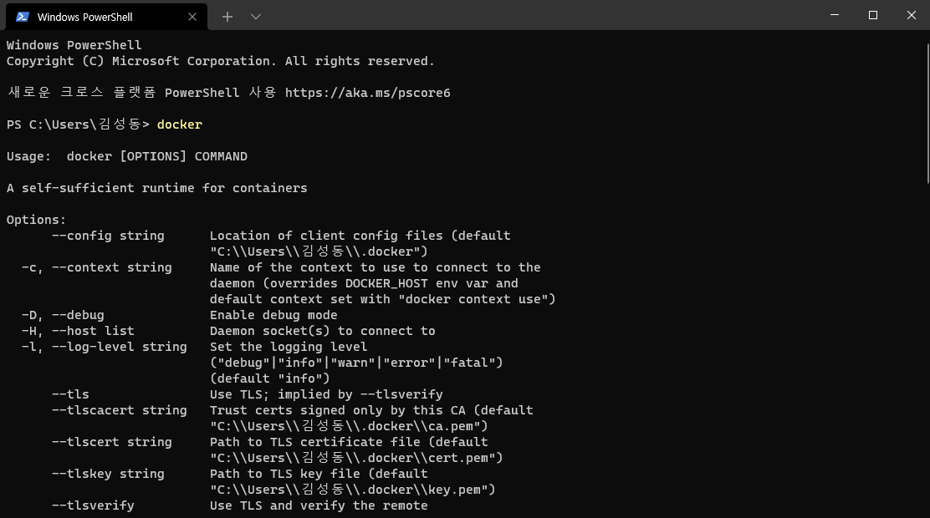Click the Options: heading line

36,220
